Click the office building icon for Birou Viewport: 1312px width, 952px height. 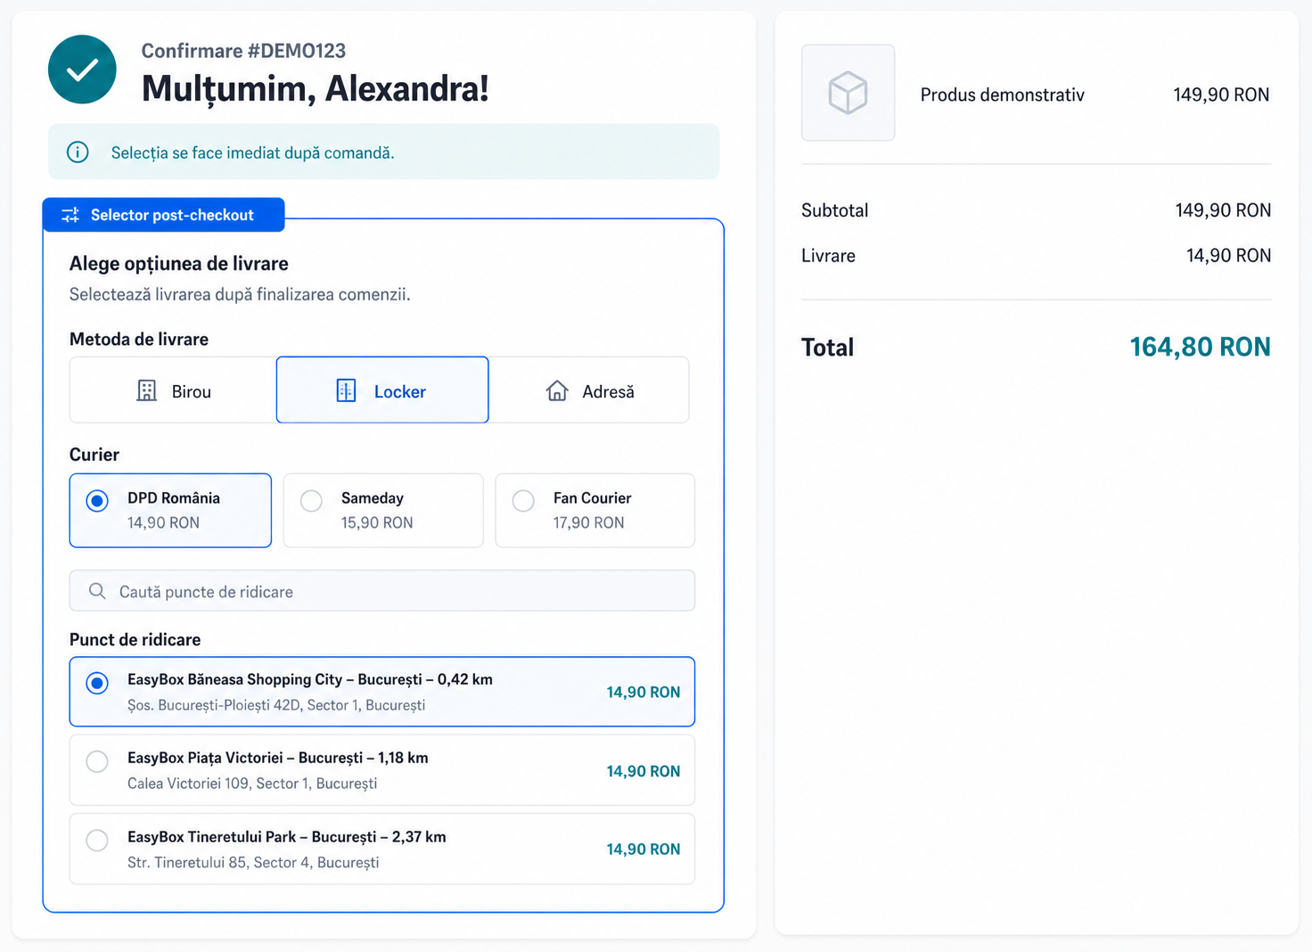tap(147, 390)
